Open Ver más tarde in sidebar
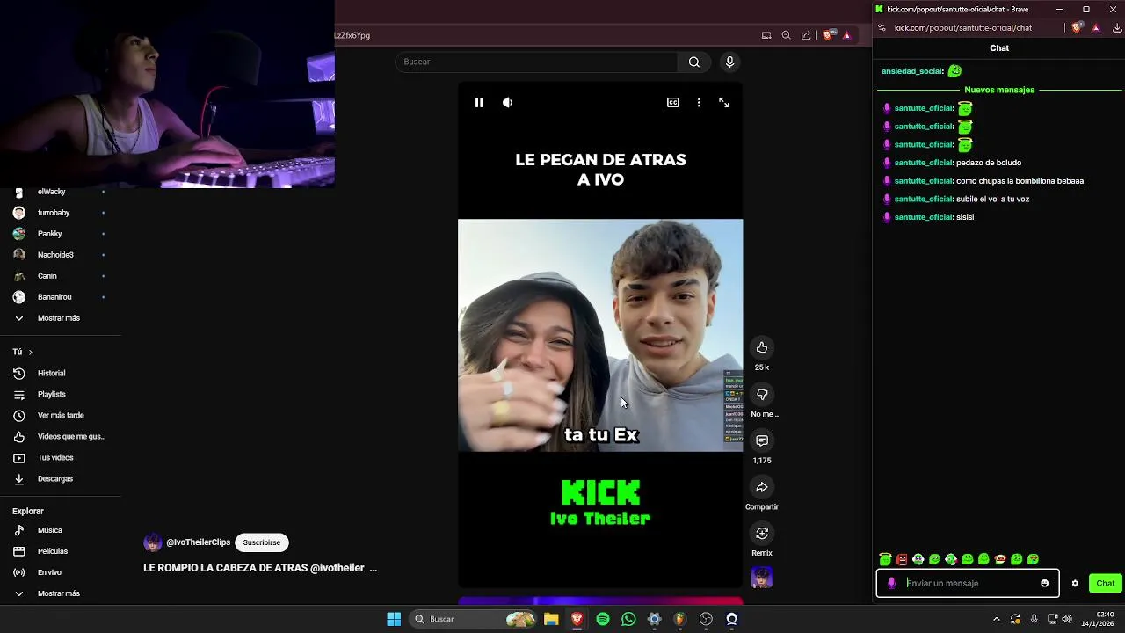1125x633 pixels. (x=59, y=415)
